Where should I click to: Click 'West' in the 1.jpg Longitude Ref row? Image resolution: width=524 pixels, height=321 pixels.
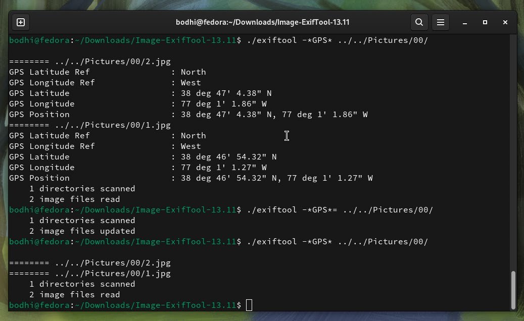[x=191, y=146]
